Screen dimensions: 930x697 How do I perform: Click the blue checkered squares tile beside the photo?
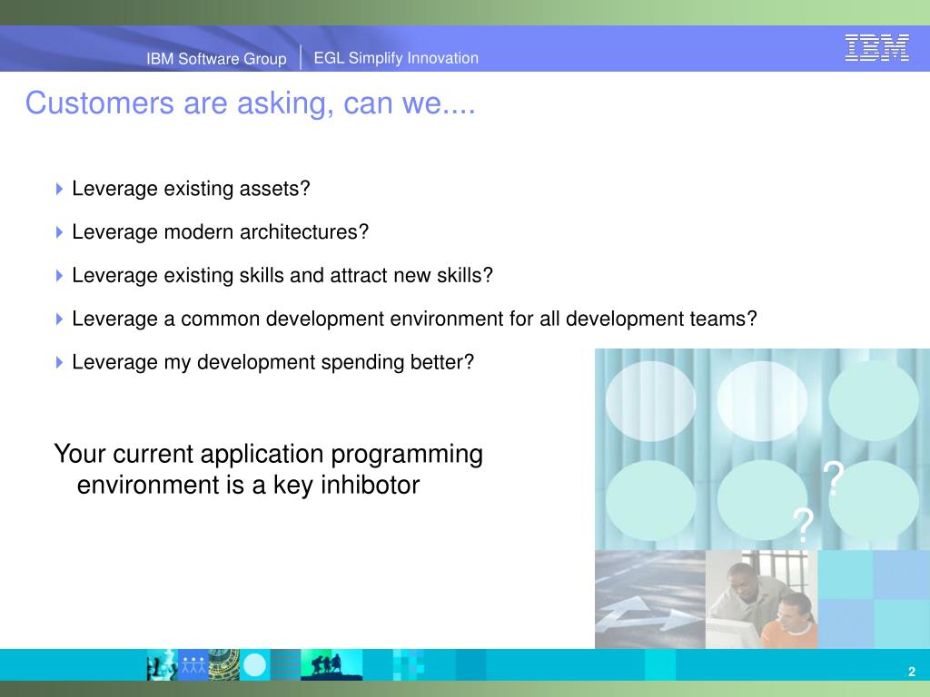click(x=874, y=599)
